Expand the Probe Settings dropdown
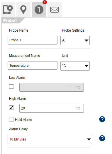The width and height of the screenshot is (112, 154). [75, 40]
